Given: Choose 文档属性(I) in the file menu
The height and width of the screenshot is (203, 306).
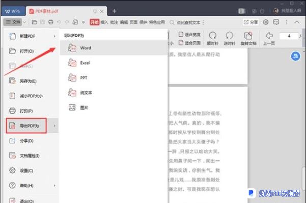Looking at the screenshot, I should (x=31, y=156).
